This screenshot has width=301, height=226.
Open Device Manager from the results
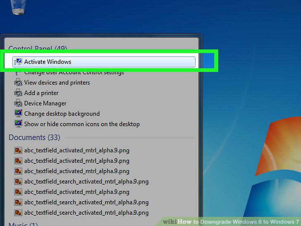(45, 103)
